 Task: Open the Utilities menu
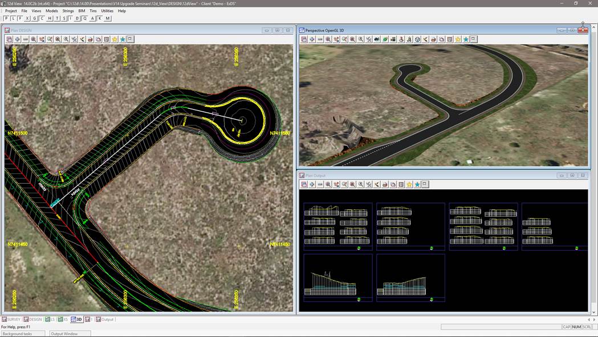[x=107, y=11]
